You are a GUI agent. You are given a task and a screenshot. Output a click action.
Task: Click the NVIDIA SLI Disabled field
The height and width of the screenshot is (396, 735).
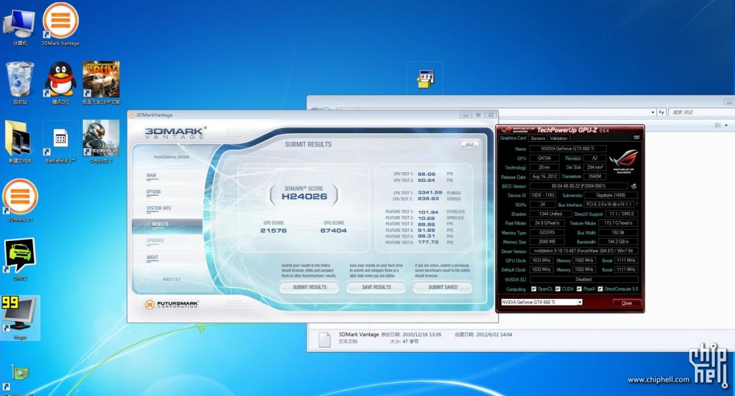coord(583,279)
